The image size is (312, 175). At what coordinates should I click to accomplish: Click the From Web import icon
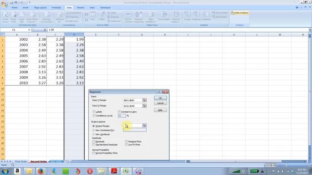tap(14, 17)
